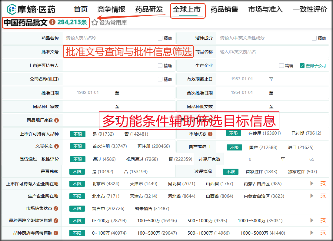Open the 竞争情报 navigation tab
Viewport: 333px width, 241px height.
coord(111,9)
